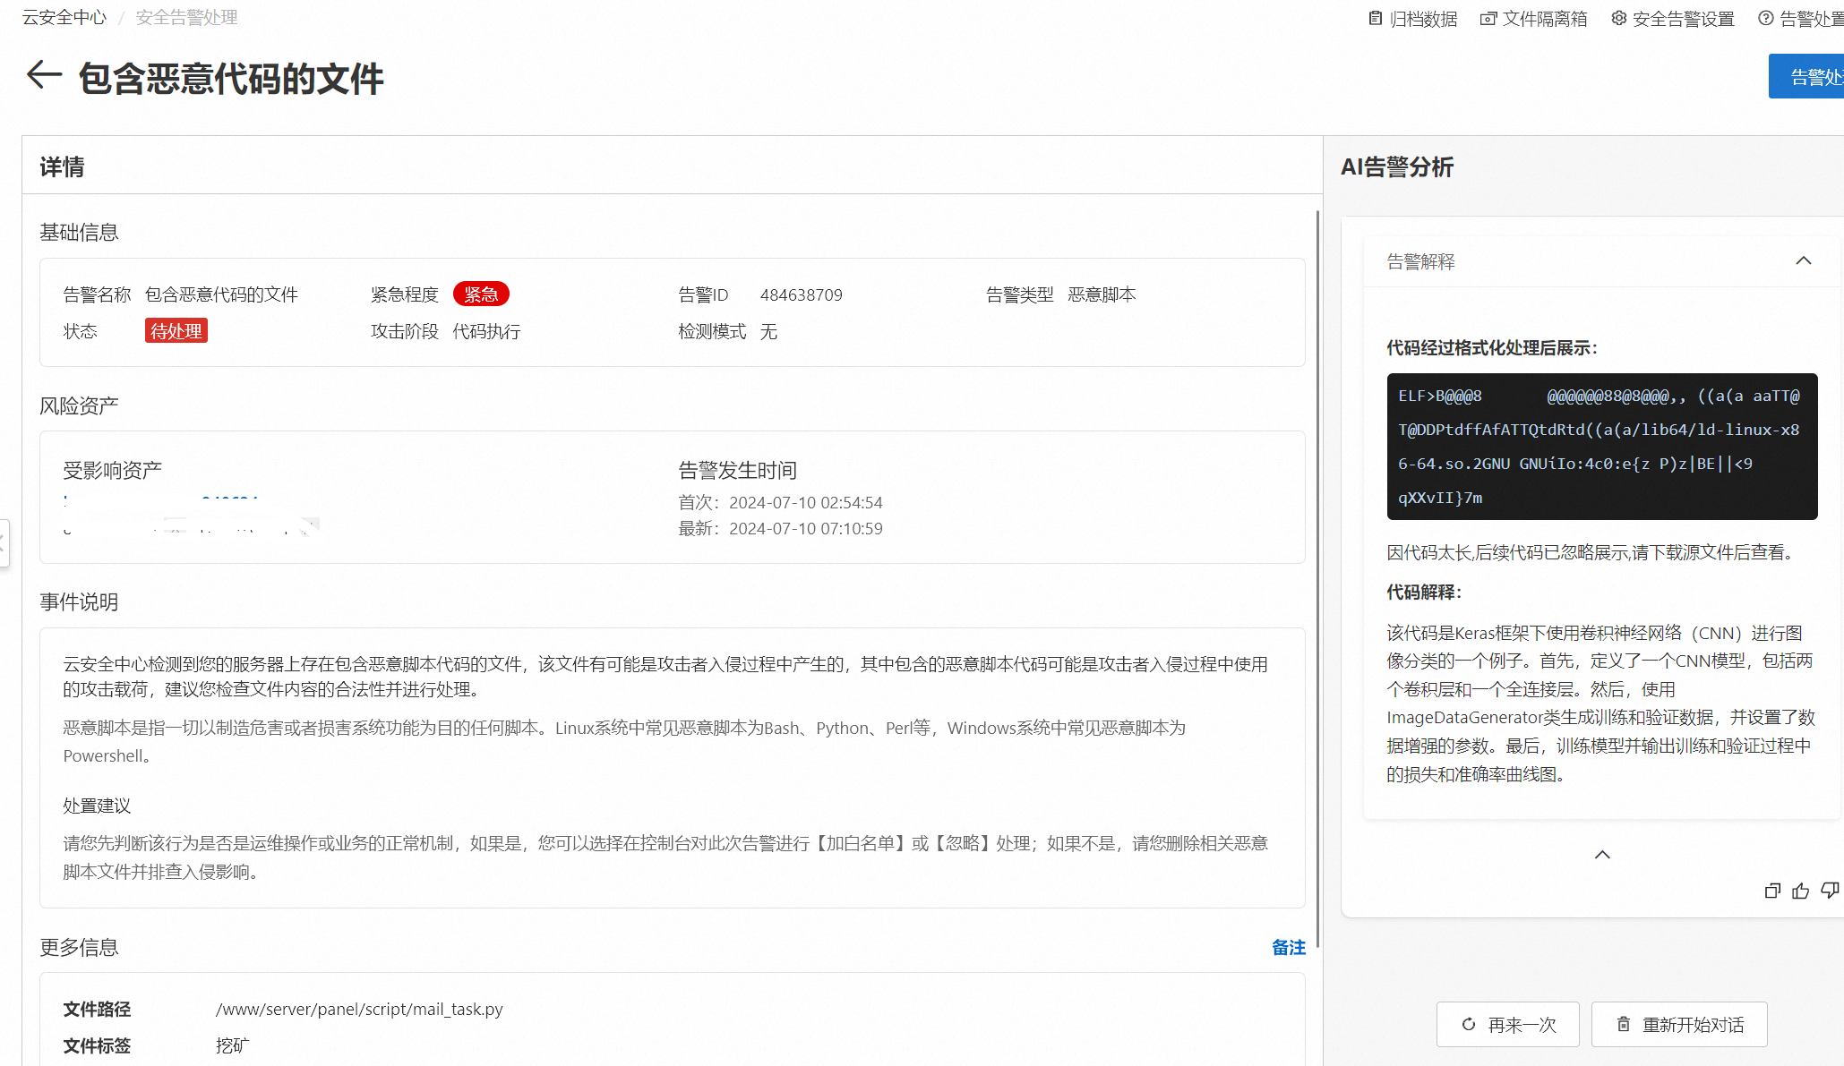Click the AI告警分析 heading
The height and width of the screenshot is (1066, 1844).
1397,166
